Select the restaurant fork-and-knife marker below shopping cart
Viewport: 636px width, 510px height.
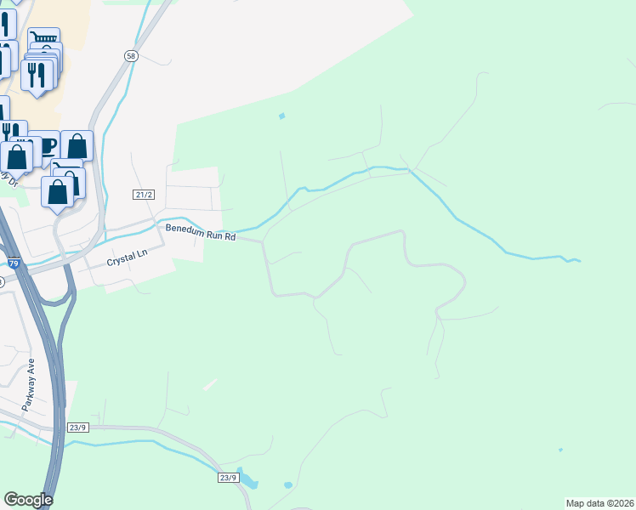tap(37, 78)
